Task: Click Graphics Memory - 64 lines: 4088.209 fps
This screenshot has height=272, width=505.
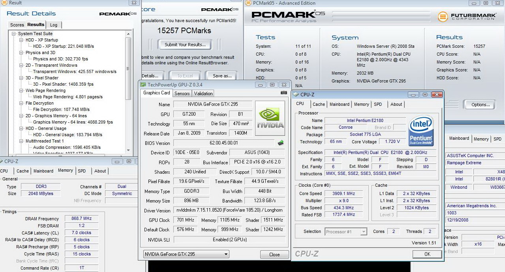Action: (x=73, y=122)
